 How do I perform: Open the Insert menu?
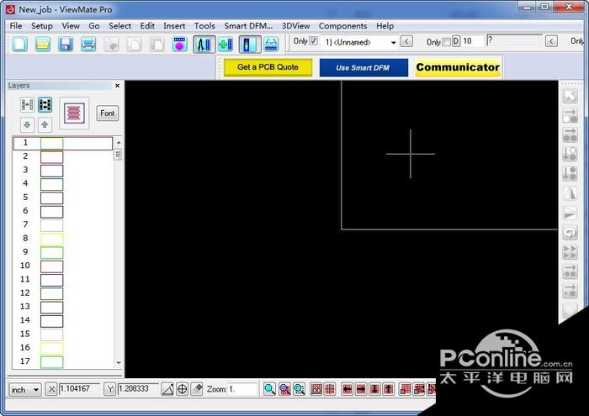174,26
